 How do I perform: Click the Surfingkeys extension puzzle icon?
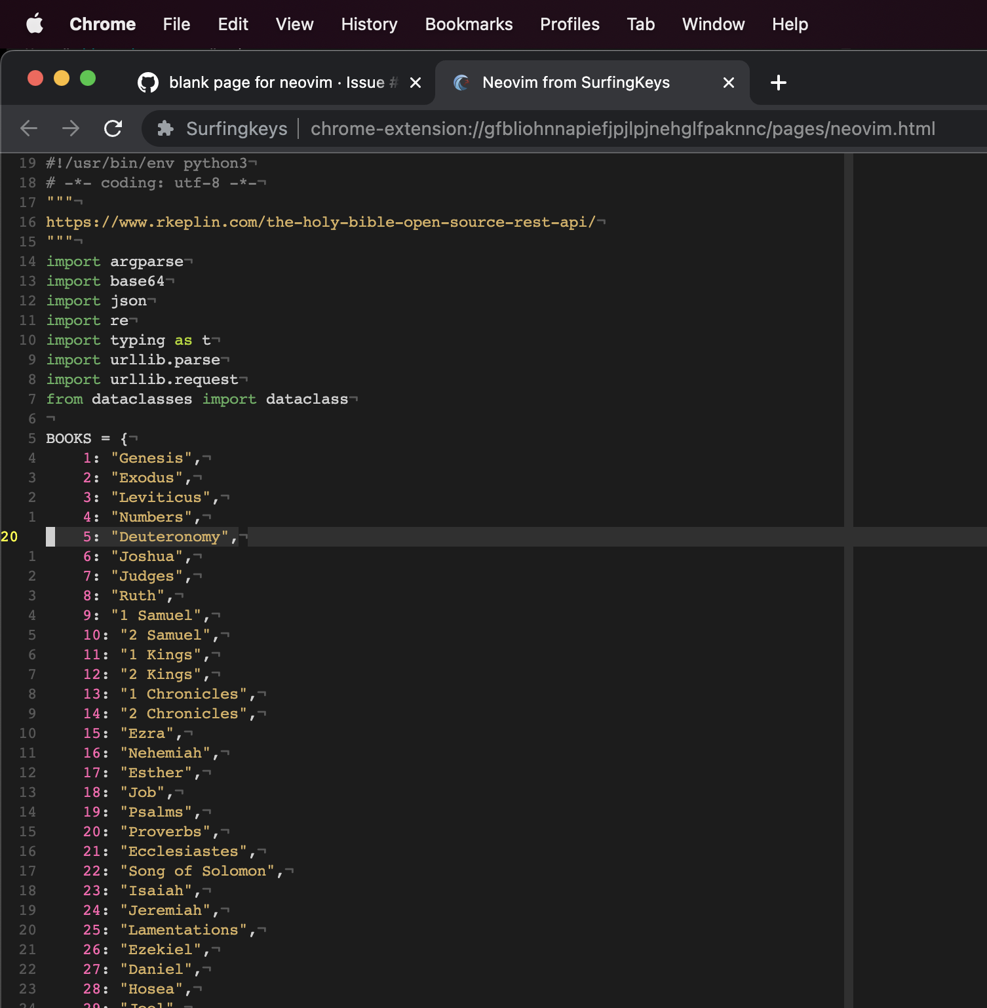coord(166,128)
